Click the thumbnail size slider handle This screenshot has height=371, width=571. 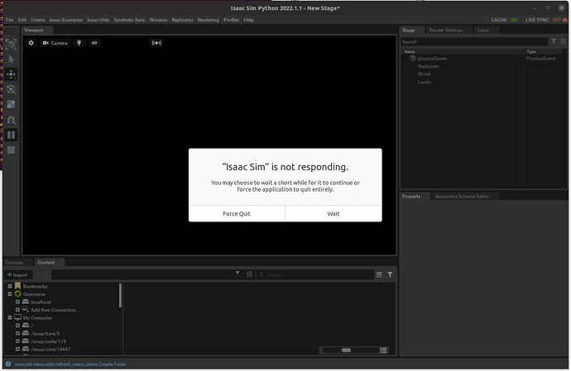346,350
